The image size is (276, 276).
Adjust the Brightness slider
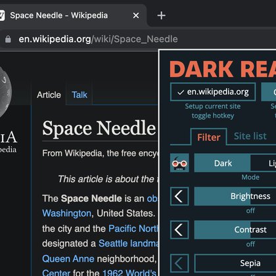(235, 196)
